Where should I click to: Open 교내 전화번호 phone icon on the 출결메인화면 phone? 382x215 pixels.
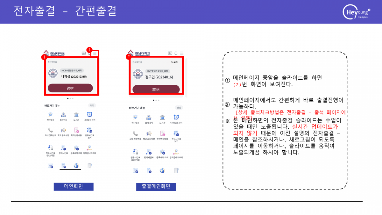(x=135, y=135)
